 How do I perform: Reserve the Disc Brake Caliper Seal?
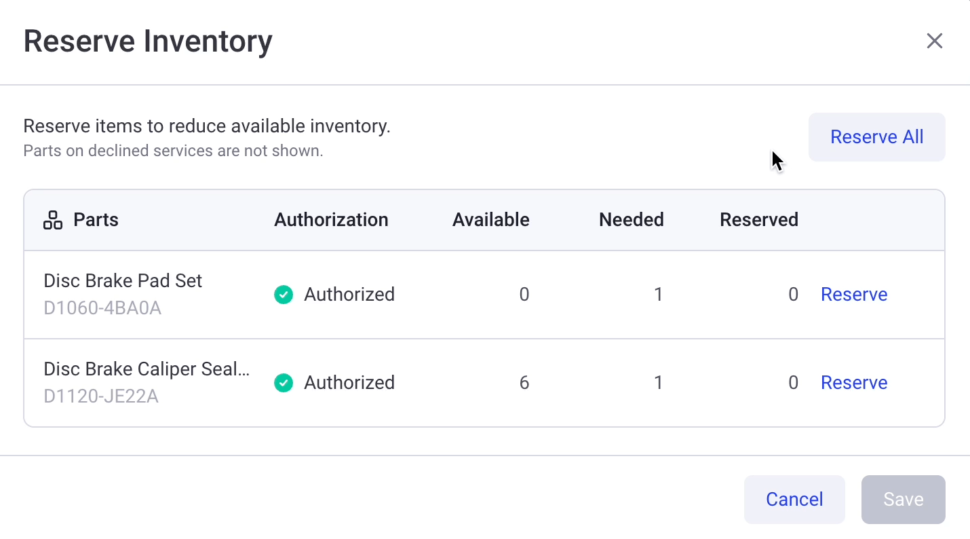[x=854, y=383]
